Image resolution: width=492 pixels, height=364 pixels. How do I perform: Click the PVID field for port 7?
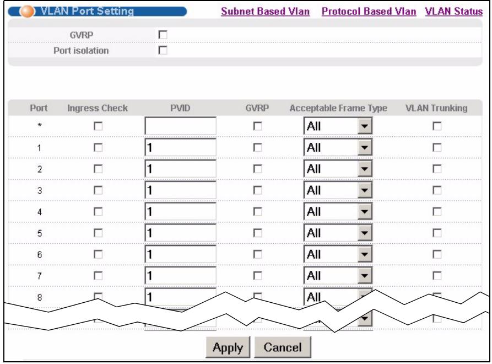coord(180,275)
